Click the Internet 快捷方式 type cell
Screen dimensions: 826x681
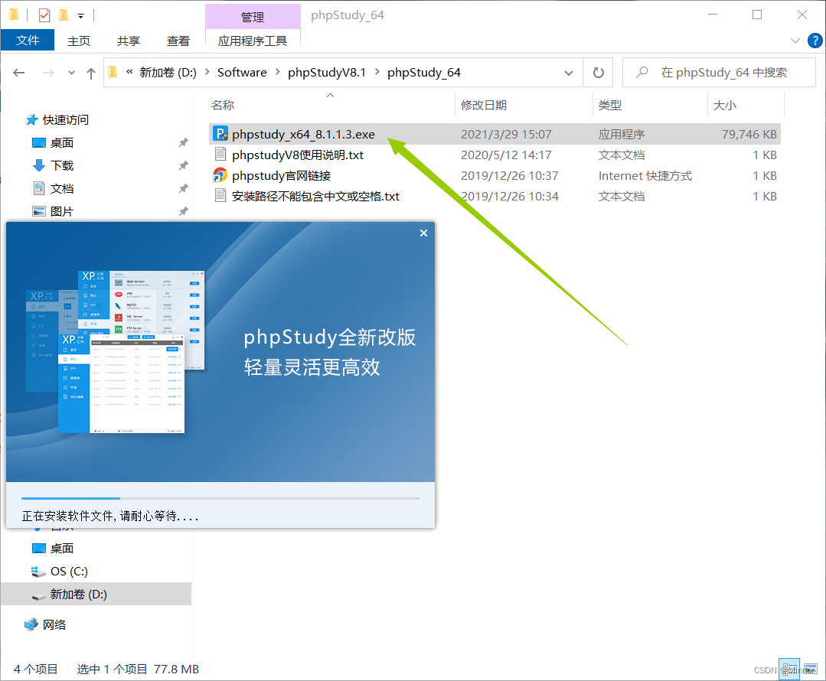[645, 176]
